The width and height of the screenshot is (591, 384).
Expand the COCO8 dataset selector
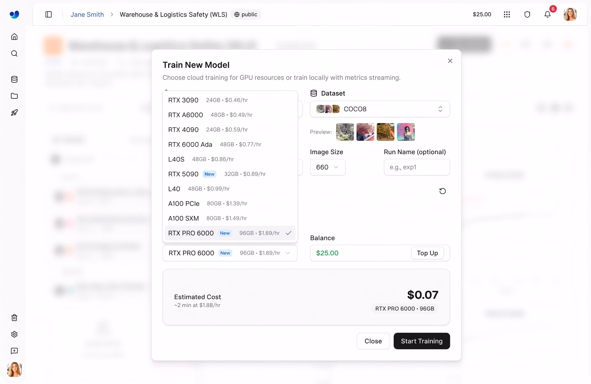coord(380,109)
